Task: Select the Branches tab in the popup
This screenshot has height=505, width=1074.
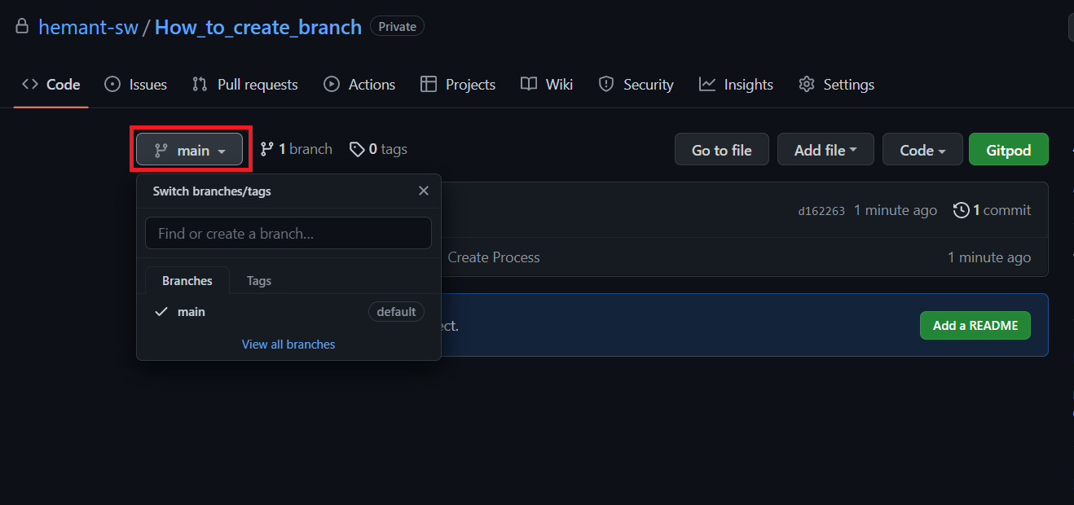Action: (187, 281)
